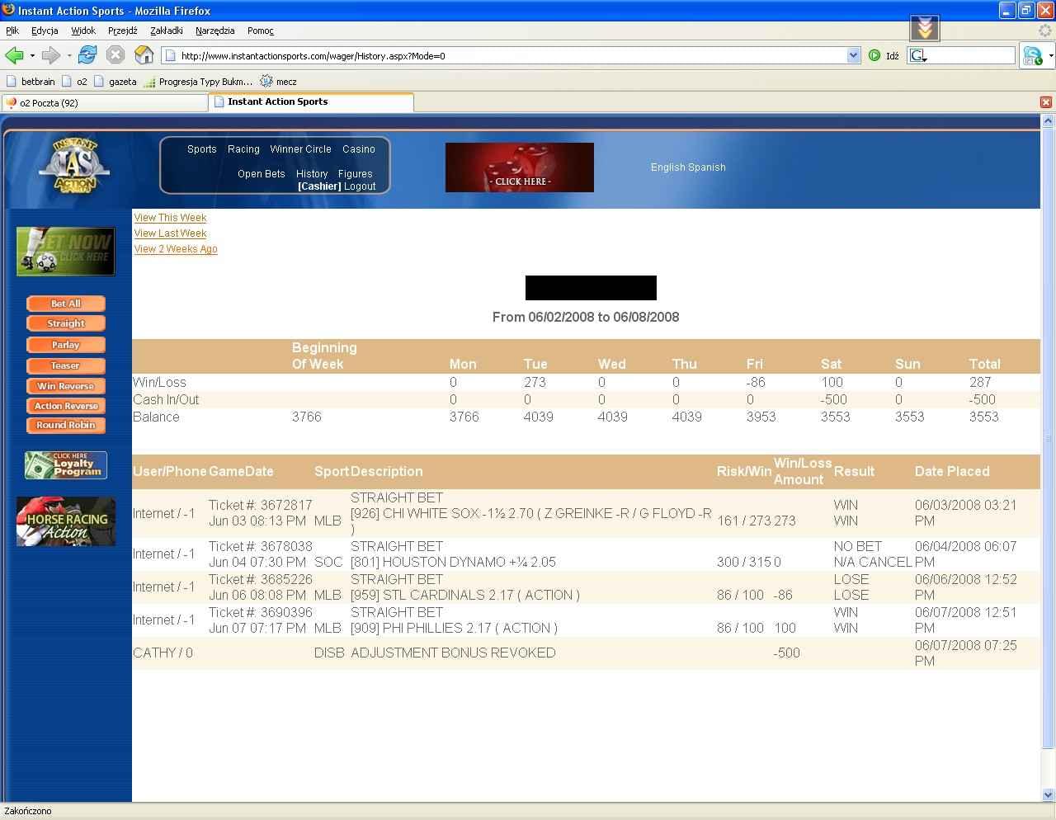Click the vertical scrollbar down arrow
This screenshot has height=820, width=1056.
pos(1048,795)
